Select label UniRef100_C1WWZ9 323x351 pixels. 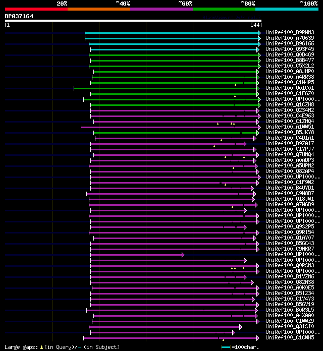tap(290, 321)
